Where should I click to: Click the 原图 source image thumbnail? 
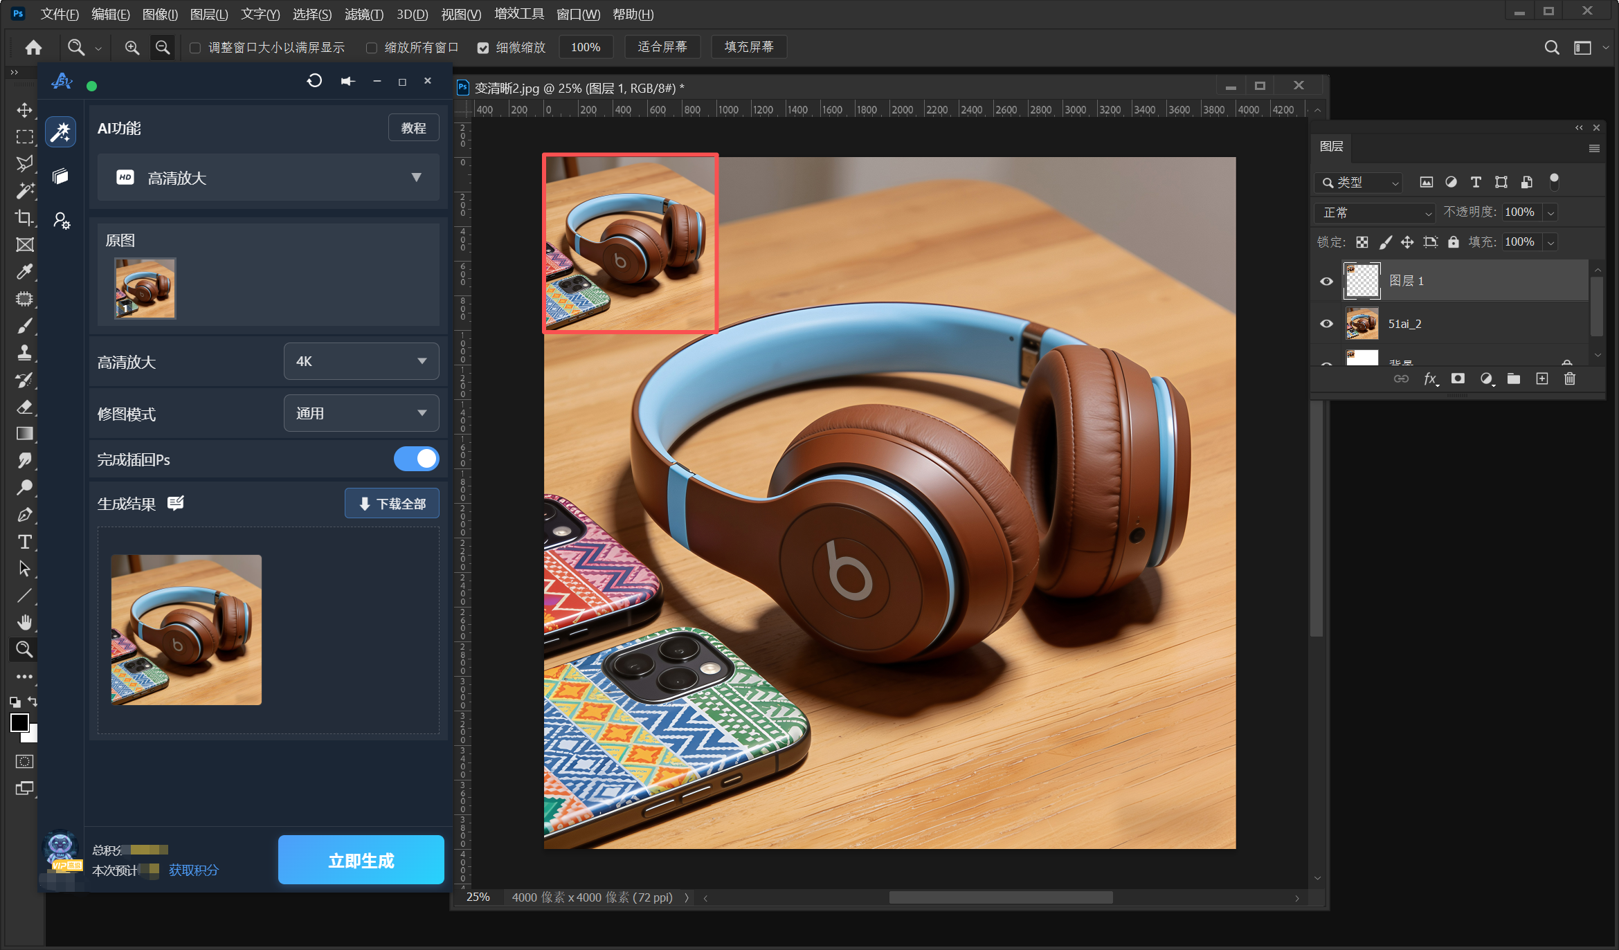tap(145, 289)
